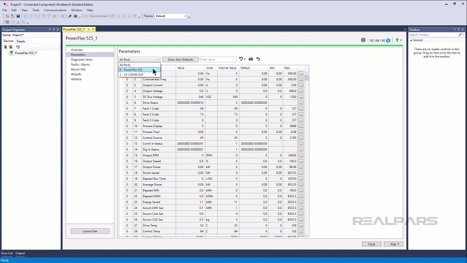Click the toolbox briefcase icon in toolbar

coord(75,16)
